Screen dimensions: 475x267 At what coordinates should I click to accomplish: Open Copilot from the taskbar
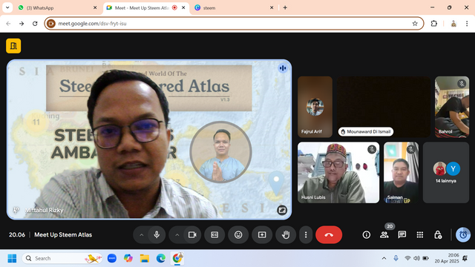[x=128, y=258]
